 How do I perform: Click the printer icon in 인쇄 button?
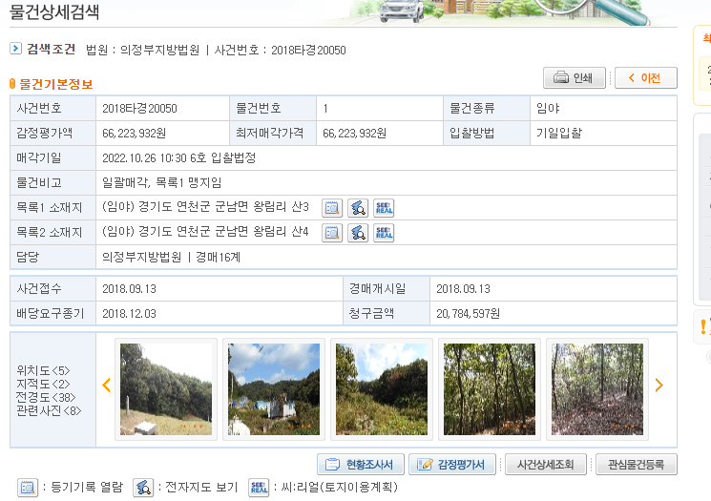(561, 77)
